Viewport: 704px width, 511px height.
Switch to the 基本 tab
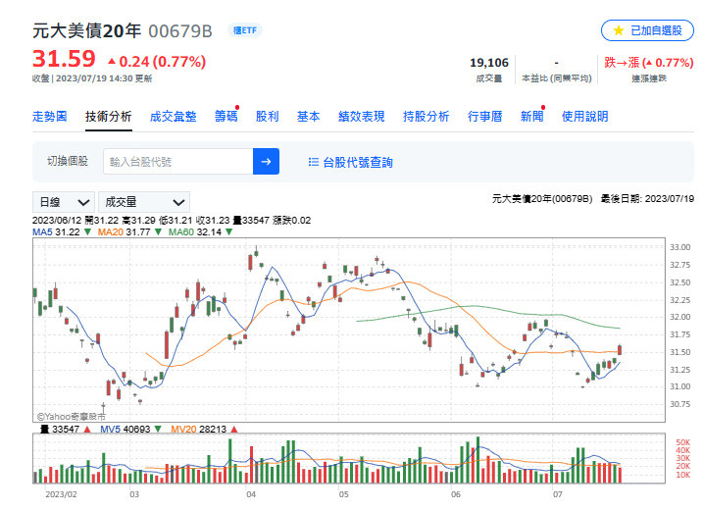(x=309, y=117)
